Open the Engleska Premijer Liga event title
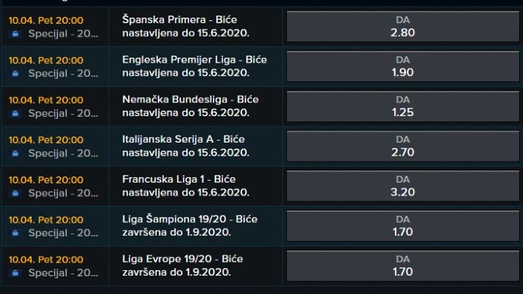This screenshot has width=523, height=294. click(x=195, y=67)
